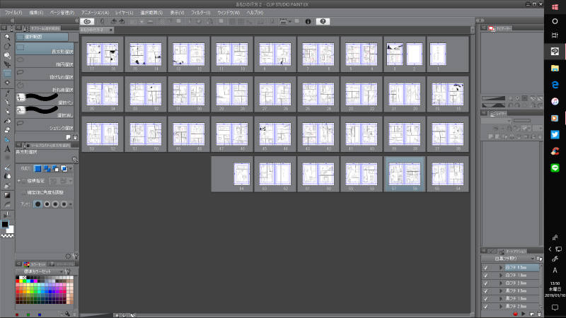Open the ファイル(F) menu

(13, 13)
